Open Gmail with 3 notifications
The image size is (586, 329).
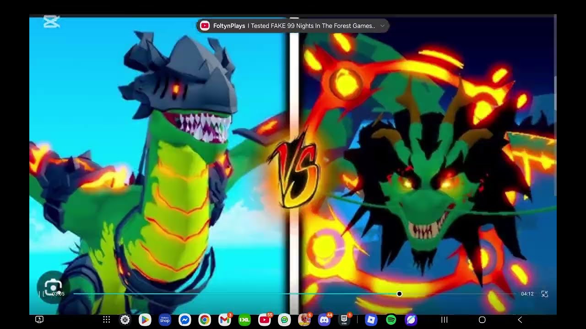click(x=225, y=320)
